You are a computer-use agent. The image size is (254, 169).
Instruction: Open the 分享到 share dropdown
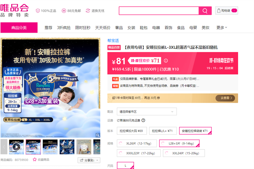point(89,160)
